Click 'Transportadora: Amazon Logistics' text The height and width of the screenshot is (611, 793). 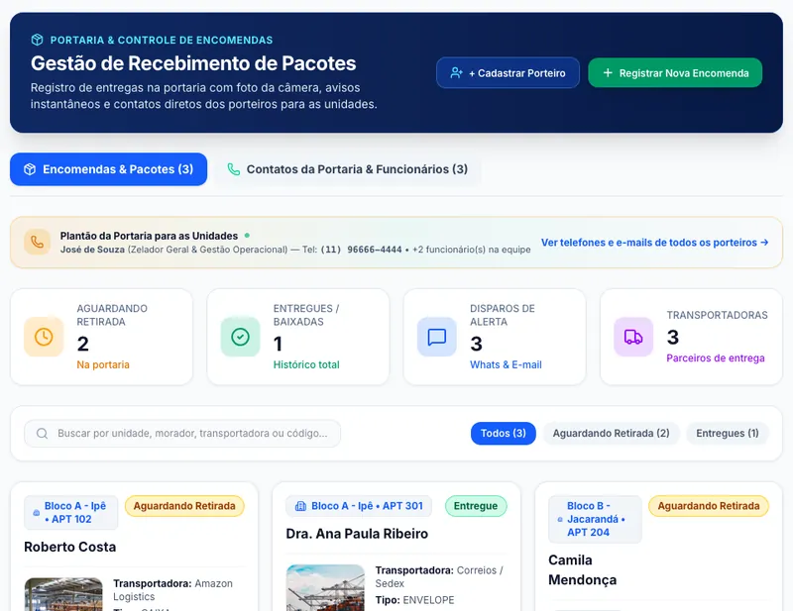172,590
